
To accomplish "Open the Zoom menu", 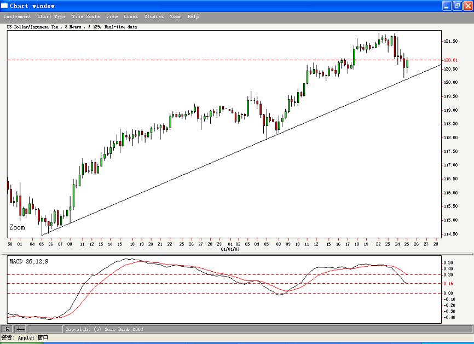I will click(x=175, y=16).
